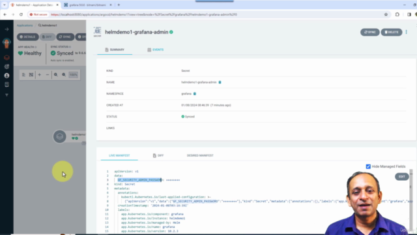The image size is (417, 235).
Task: Click the Delete button for the secret
Action: 392,32
